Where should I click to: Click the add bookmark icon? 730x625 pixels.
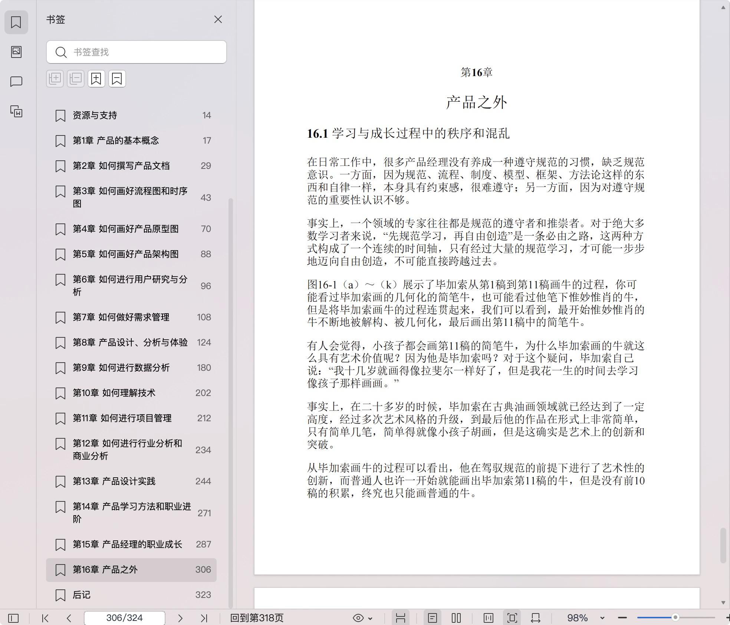96,79
